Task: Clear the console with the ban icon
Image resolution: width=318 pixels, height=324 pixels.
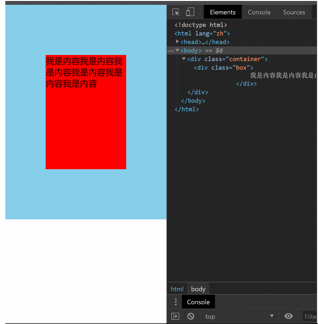Action: coord(190,316)
